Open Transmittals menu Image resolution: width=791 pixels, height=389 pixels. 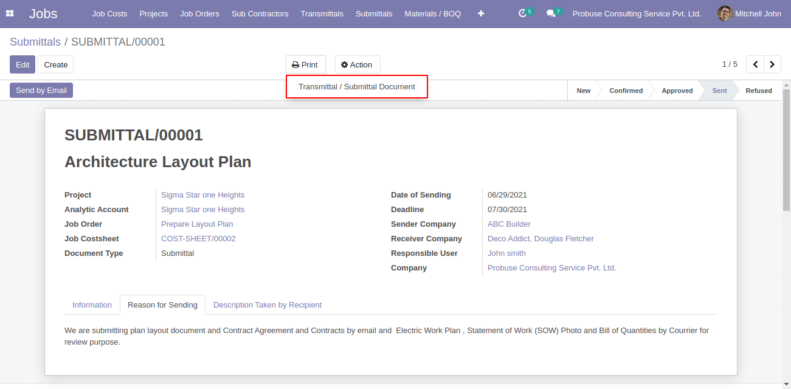pyautogui.click(x=322, y=13)
